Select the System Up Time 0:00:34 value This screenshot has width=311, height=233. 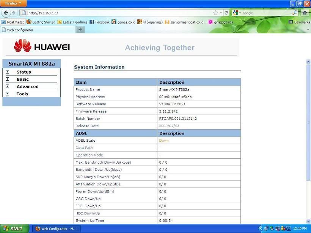tap(166, 220)
